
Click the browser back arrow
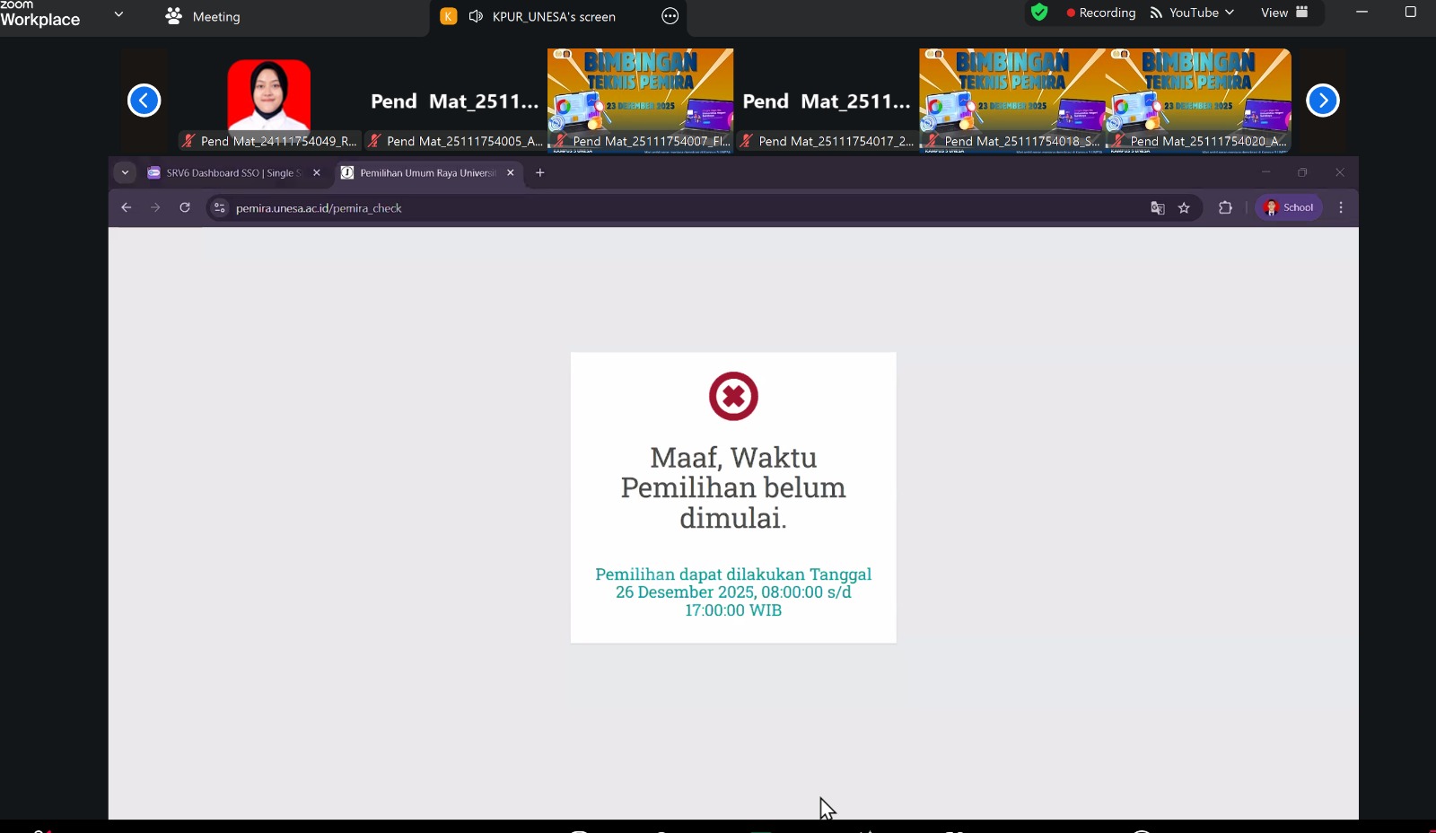[127, 207]
